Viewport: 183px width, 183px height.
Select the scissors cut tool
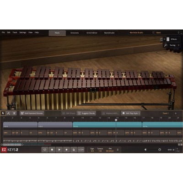click(14, 113)
